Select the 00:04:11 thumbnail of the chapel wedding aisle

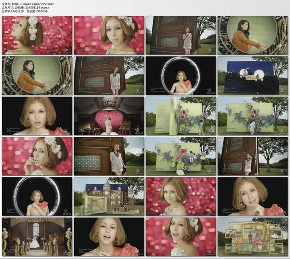point(37,237)
